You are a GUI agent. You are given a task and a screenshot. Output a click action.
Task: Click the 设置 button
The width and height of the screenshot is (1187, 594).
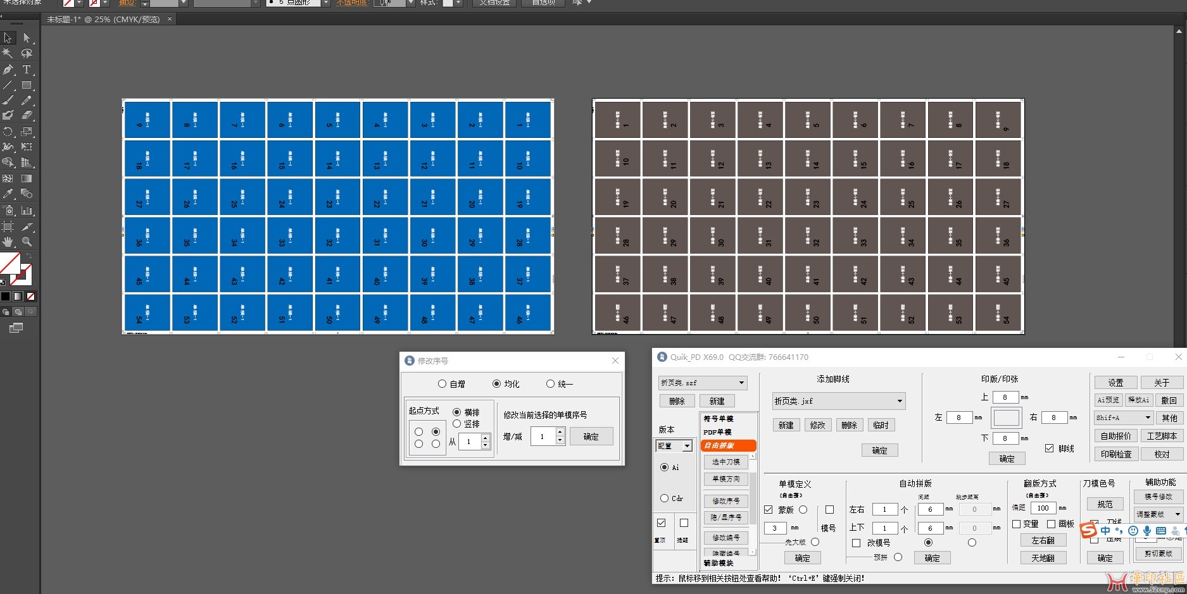1115,383
